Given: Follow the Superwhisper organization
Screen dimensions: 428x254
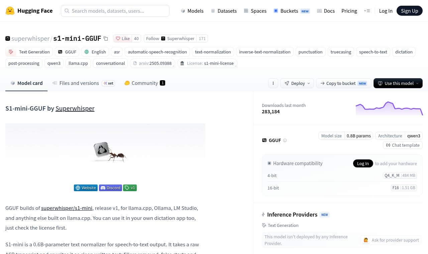Looking at the screenshot, I should click(152, 38).
